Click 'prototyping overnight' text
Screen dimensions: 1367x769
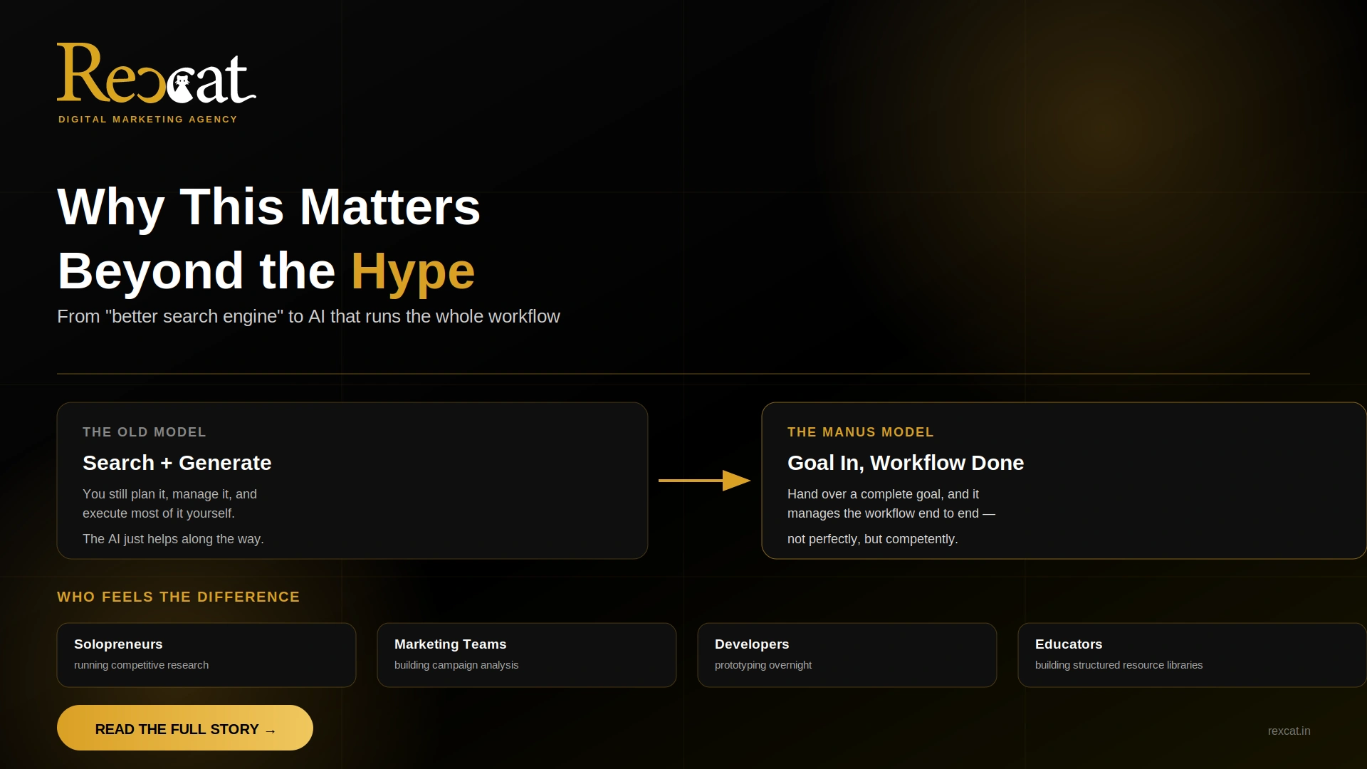pyautogui.click(x=763, y=665)
